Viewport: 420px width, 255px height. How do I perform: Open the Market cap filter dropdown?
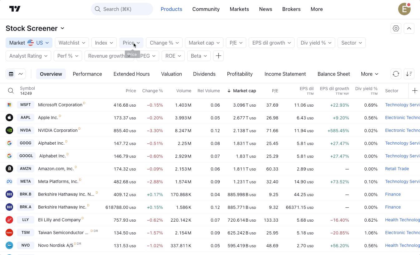coord(204,43)
